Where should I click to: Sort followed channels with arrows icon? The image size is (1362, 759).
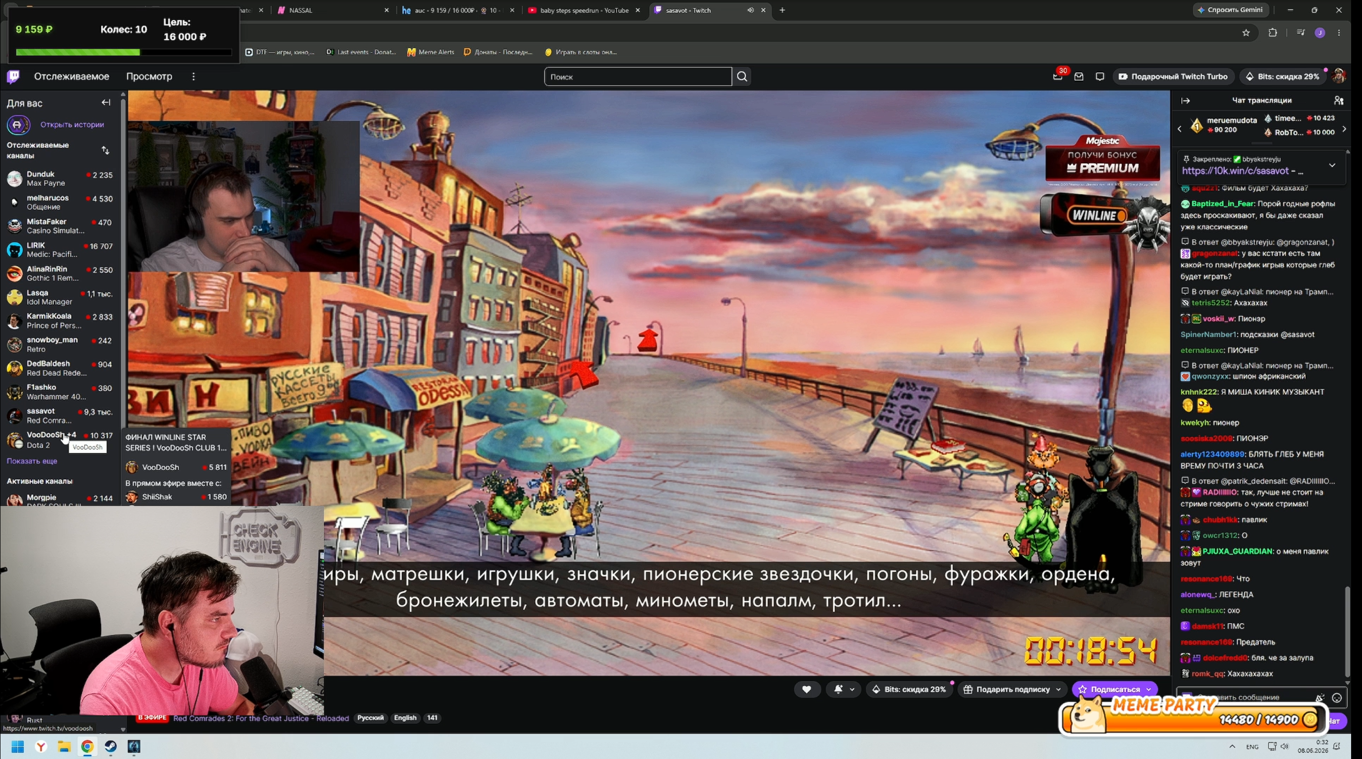pos(105,150)
